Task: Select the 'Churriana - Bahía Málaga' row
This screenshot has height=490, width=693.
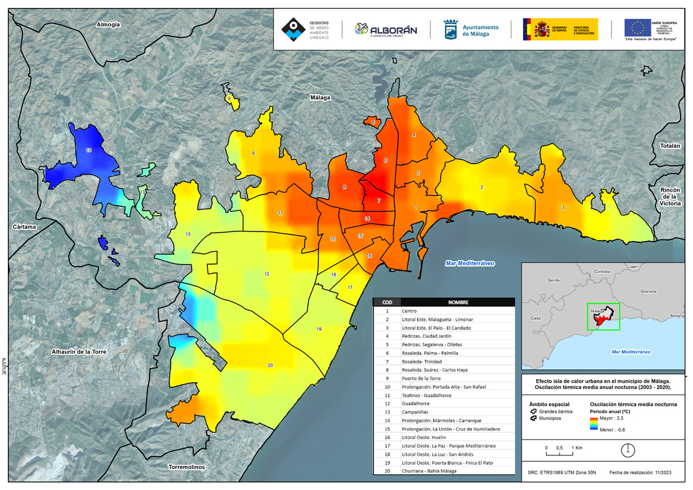Action: tap(444, 471)
